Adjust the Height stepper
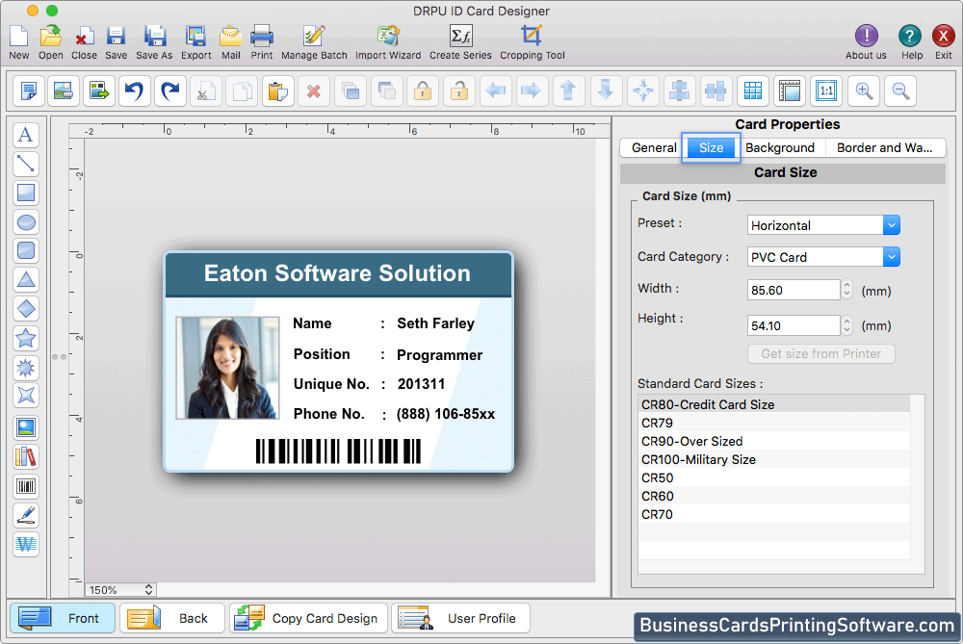Screen dimensions: 963x644 846,325
